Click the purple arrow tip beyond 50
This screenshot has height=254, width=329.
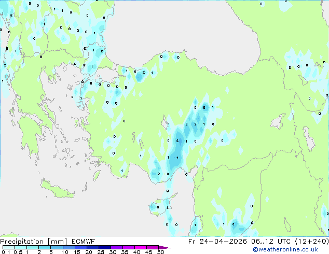(164, 247)
